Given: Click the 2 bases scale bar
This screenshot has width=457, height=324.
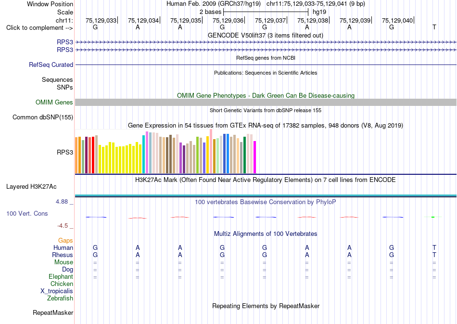Looking at the screenshot, I should pos(266,12).
